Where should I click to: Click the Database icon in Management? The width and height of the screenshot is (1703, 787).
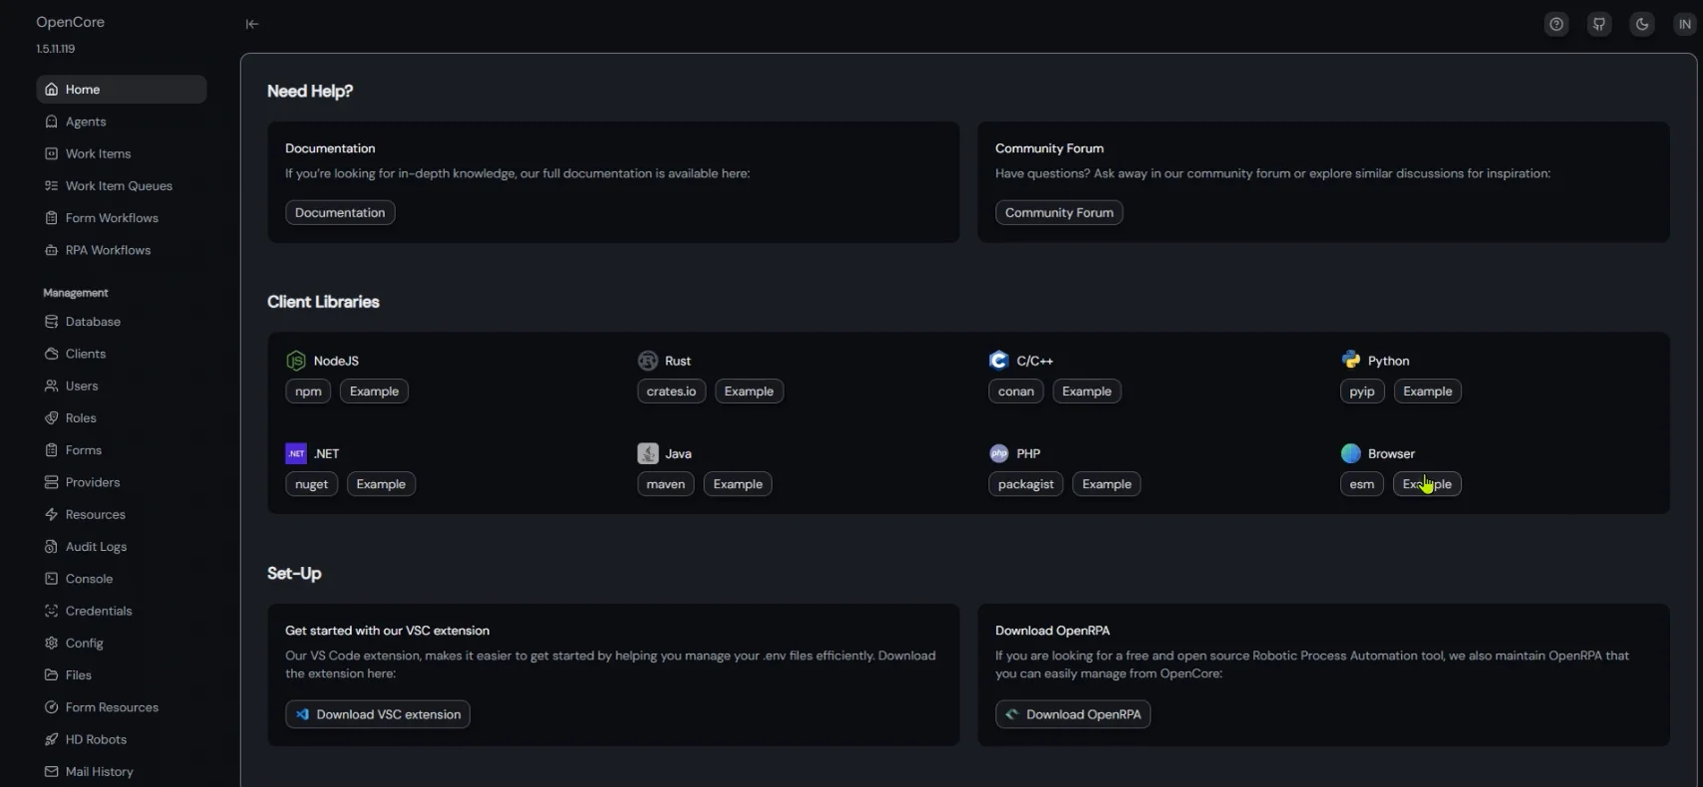(x=52, y=322)
